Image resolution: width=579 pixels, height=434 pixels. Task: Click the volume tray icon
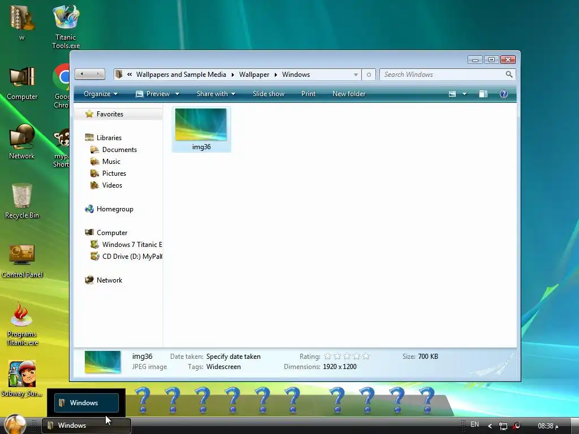516,426
